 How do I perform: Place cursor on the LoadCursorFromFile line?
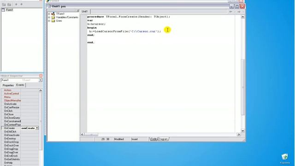point(125,31)
